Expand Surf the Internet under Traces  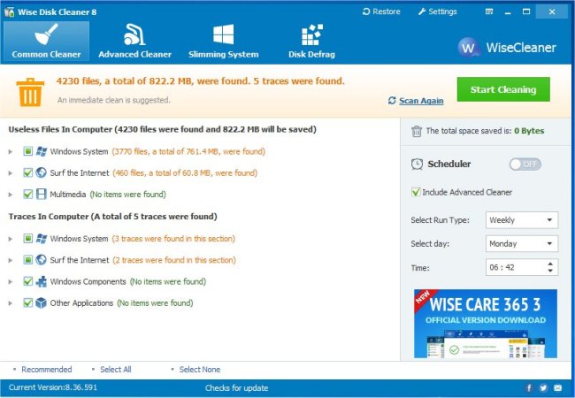click(11, 261)
